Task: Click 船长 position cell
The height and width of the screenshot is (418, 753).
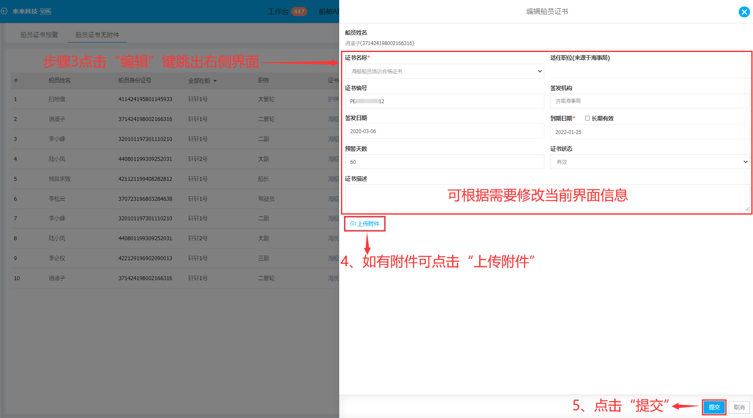Action: coord(263,179)
